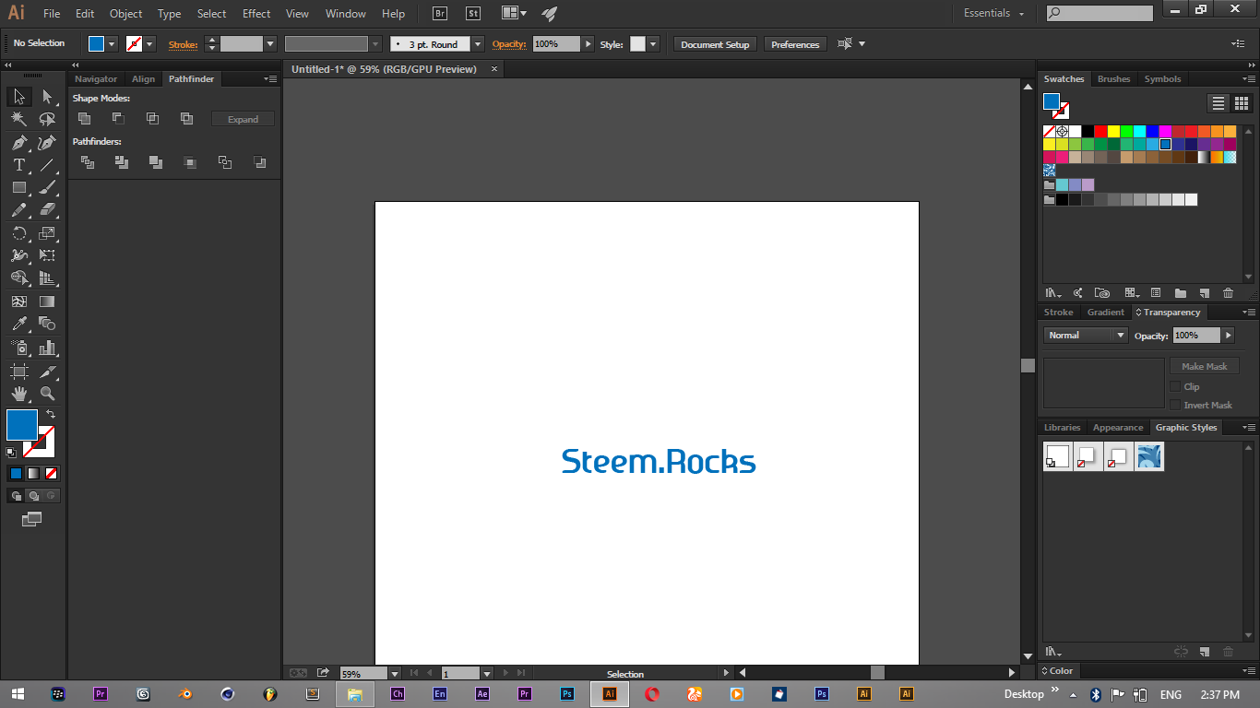Screen dimensions: 1260x708
Task: Toggle the Clip checkbox in Transparency
Action: point(1175,386)
